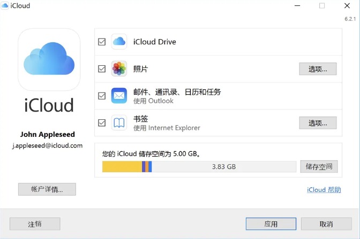The image size is (360, 239).
Task: Click the 您的 iCloud 储存空间为 5.00 GB text
Action: pos(151,153)
